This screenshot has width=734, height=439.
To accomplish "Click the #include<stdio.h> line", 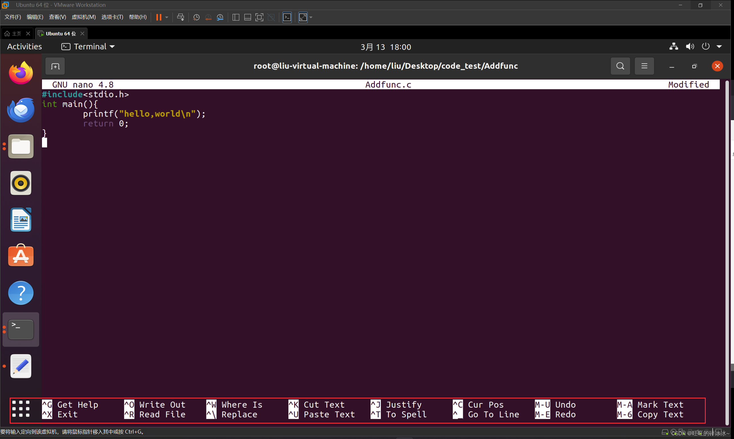I will click(x=86, y=94).
